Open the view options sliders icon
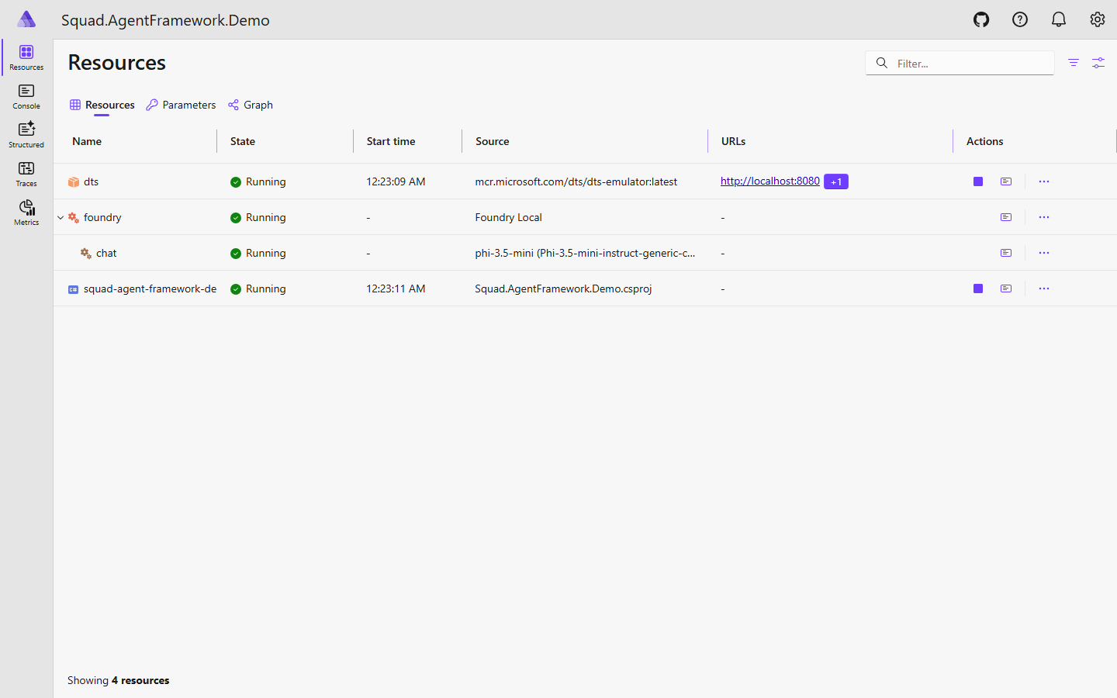Screen dimensions: 1117x698 click(1098, 63)
